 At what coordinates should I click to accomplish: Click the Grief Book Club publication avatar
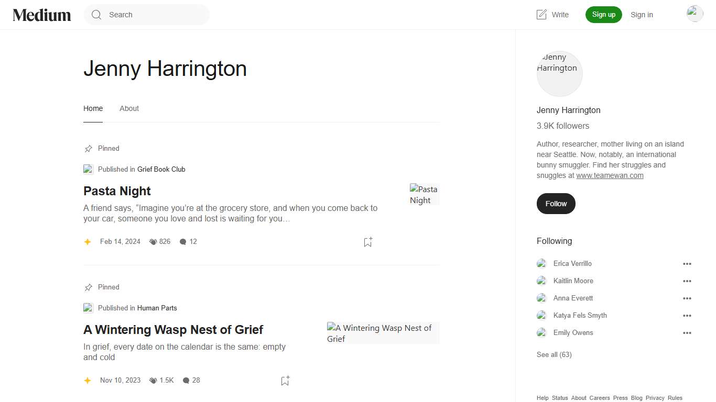pyautogui.click(x=88, y=169)
